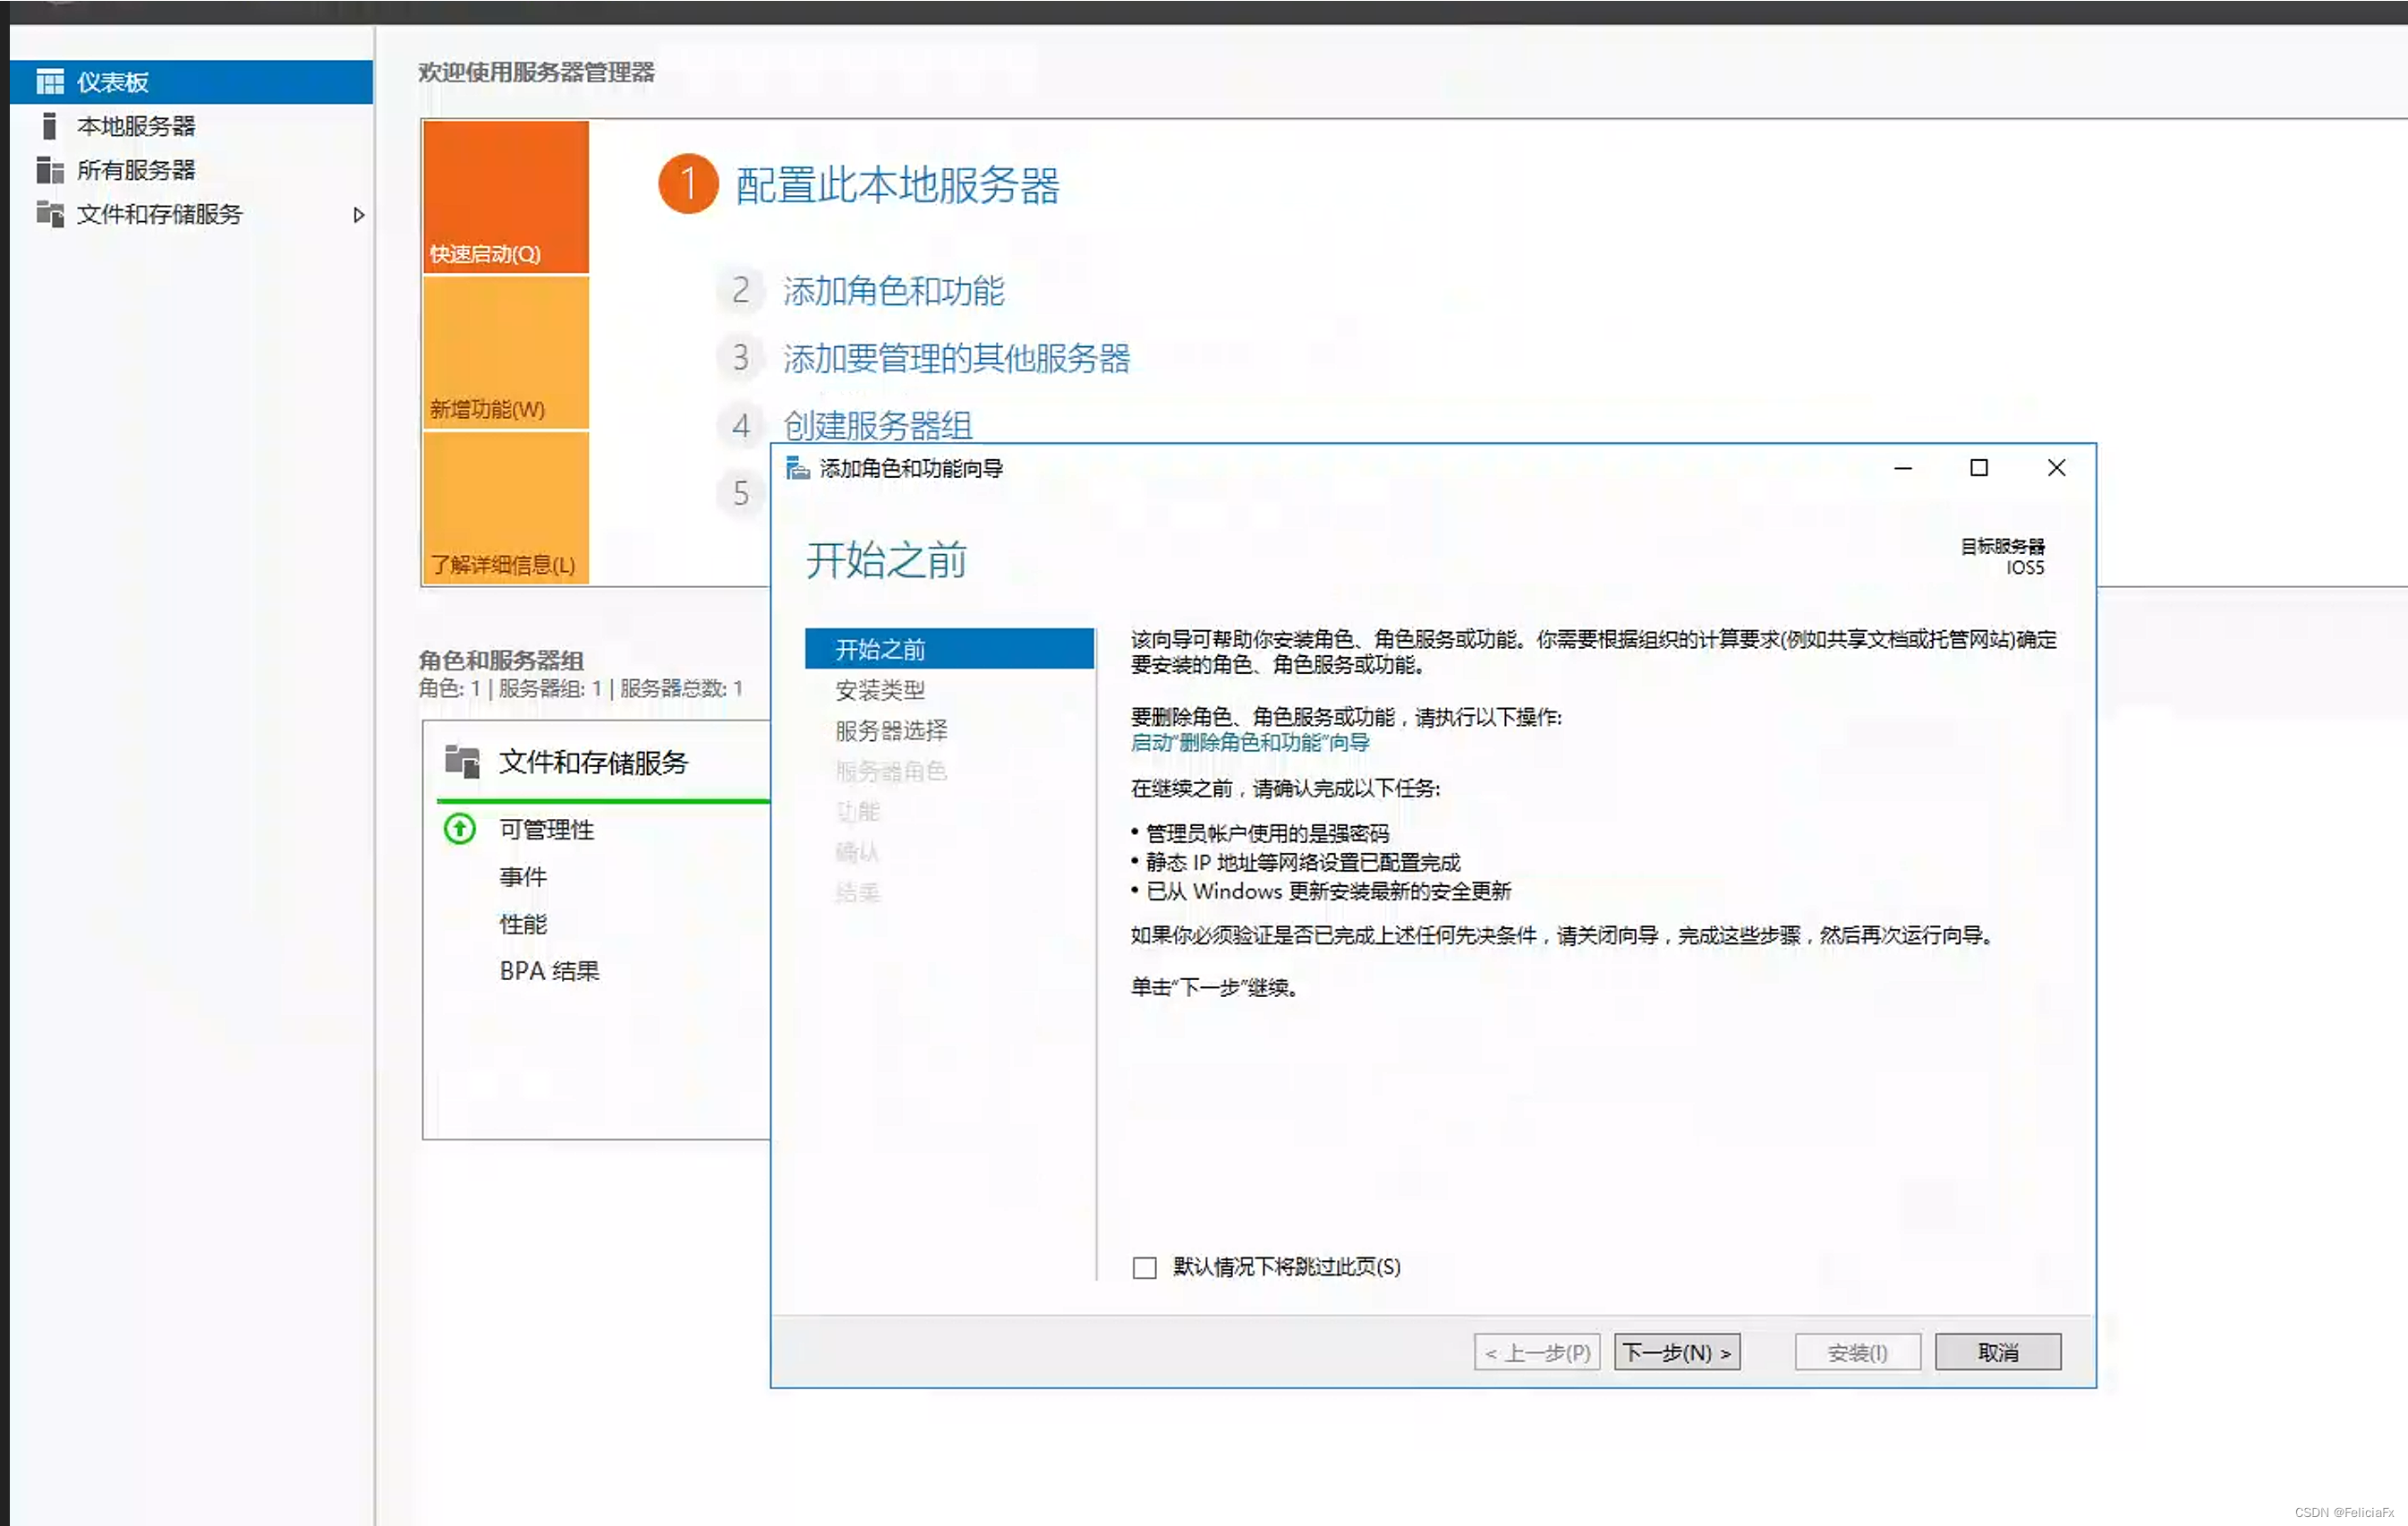
Task: Click the 配置此本地服务器 link
Action: click(x=897, y=185)
